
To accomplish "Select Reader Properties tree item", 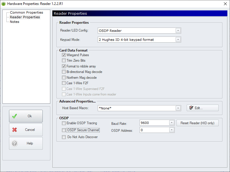I will click(25, 17).
